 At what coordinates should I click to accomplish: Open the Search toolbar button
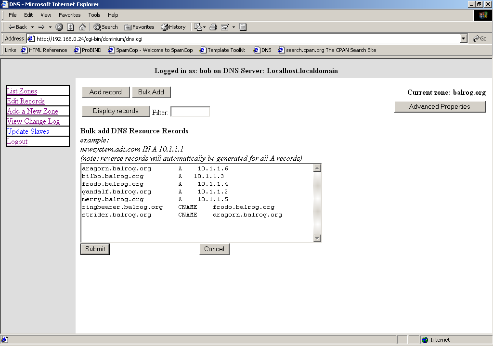tap(105, 27)
